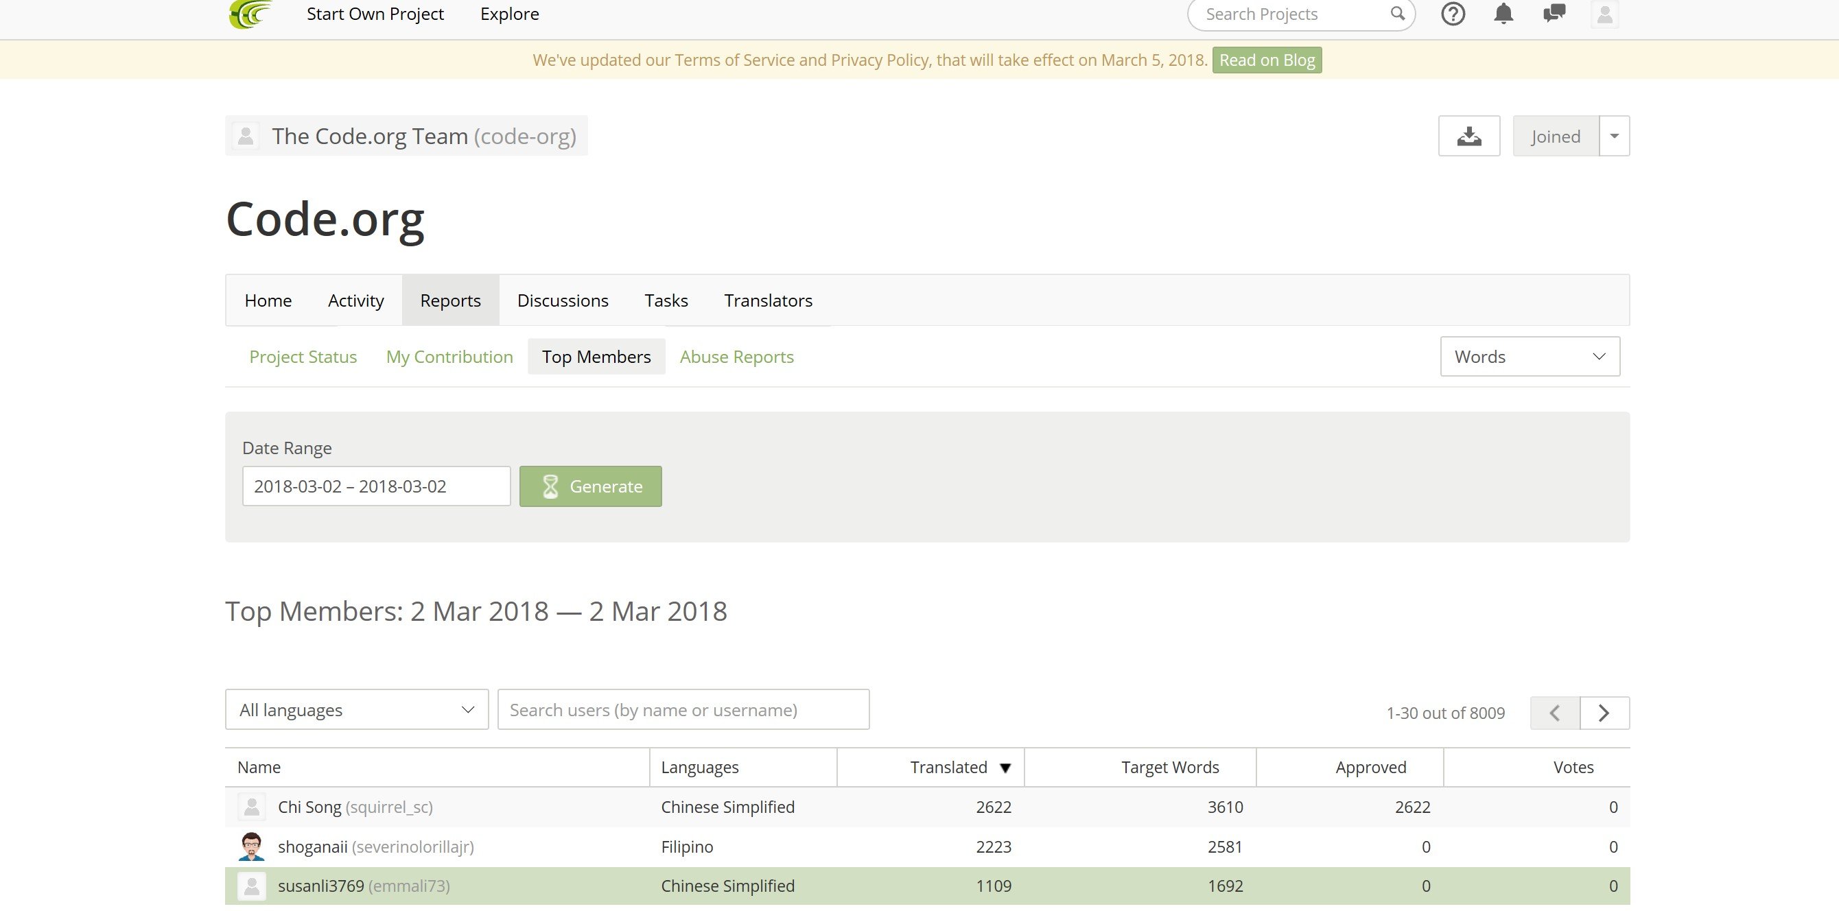Click the Date Range input field
1839x911 pixels.
(376, 486)
